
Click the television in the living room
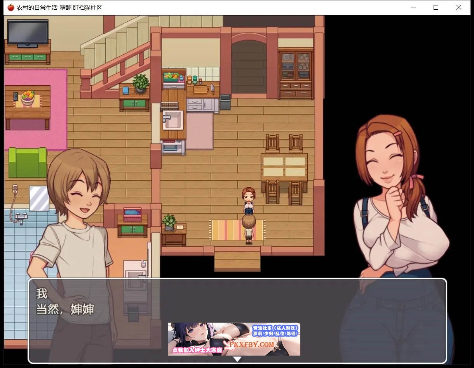coord(28,33)
